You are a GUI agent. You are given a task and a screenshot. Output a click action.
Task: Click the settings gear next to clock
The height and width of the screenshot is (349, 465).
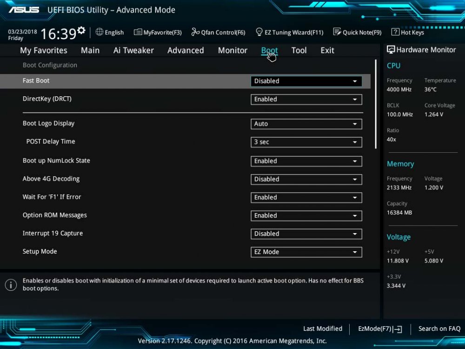click(x=81, y=30)
